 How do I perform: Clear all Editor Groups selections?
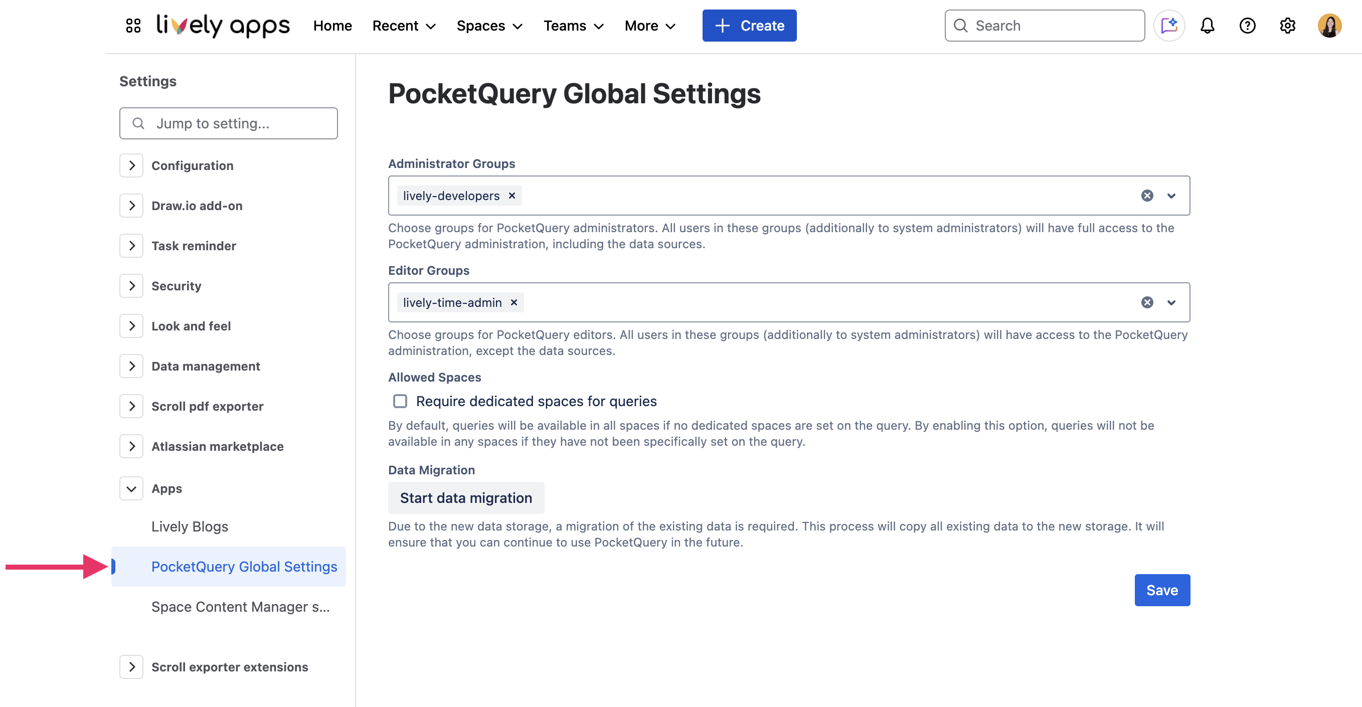[1147, 302]
